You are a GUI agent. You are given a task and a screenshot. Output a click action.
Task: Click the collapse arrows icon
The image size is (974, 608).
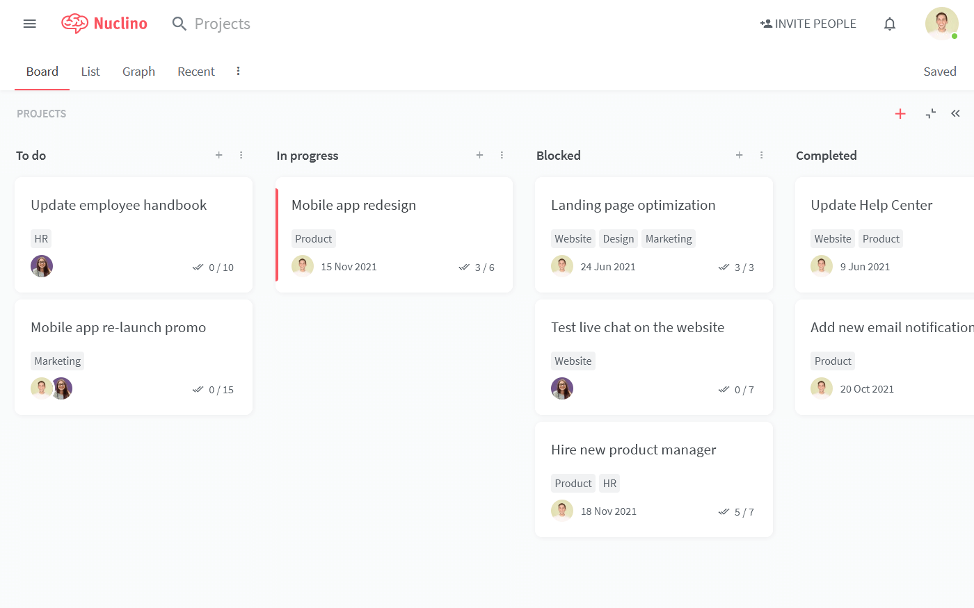[931, 114]
